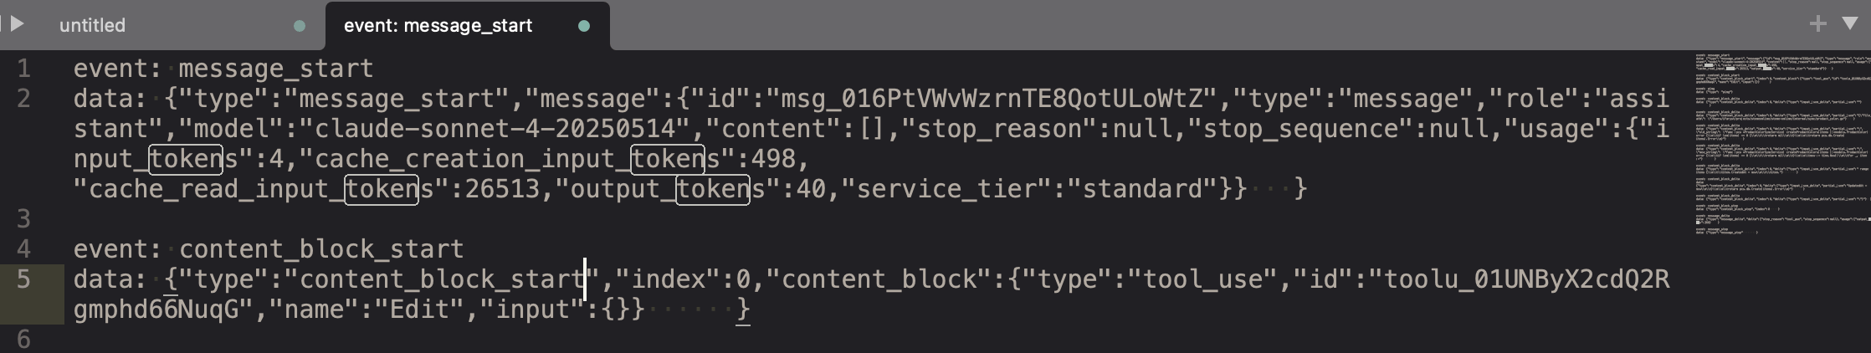Click the tab scroll left arrow
1871x353 pixels.
coord(16,24)
